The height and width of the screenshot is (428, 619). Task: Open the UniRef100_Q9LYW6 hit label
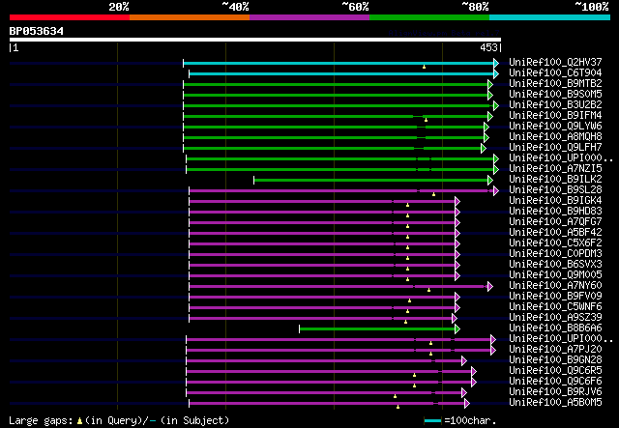555,127
